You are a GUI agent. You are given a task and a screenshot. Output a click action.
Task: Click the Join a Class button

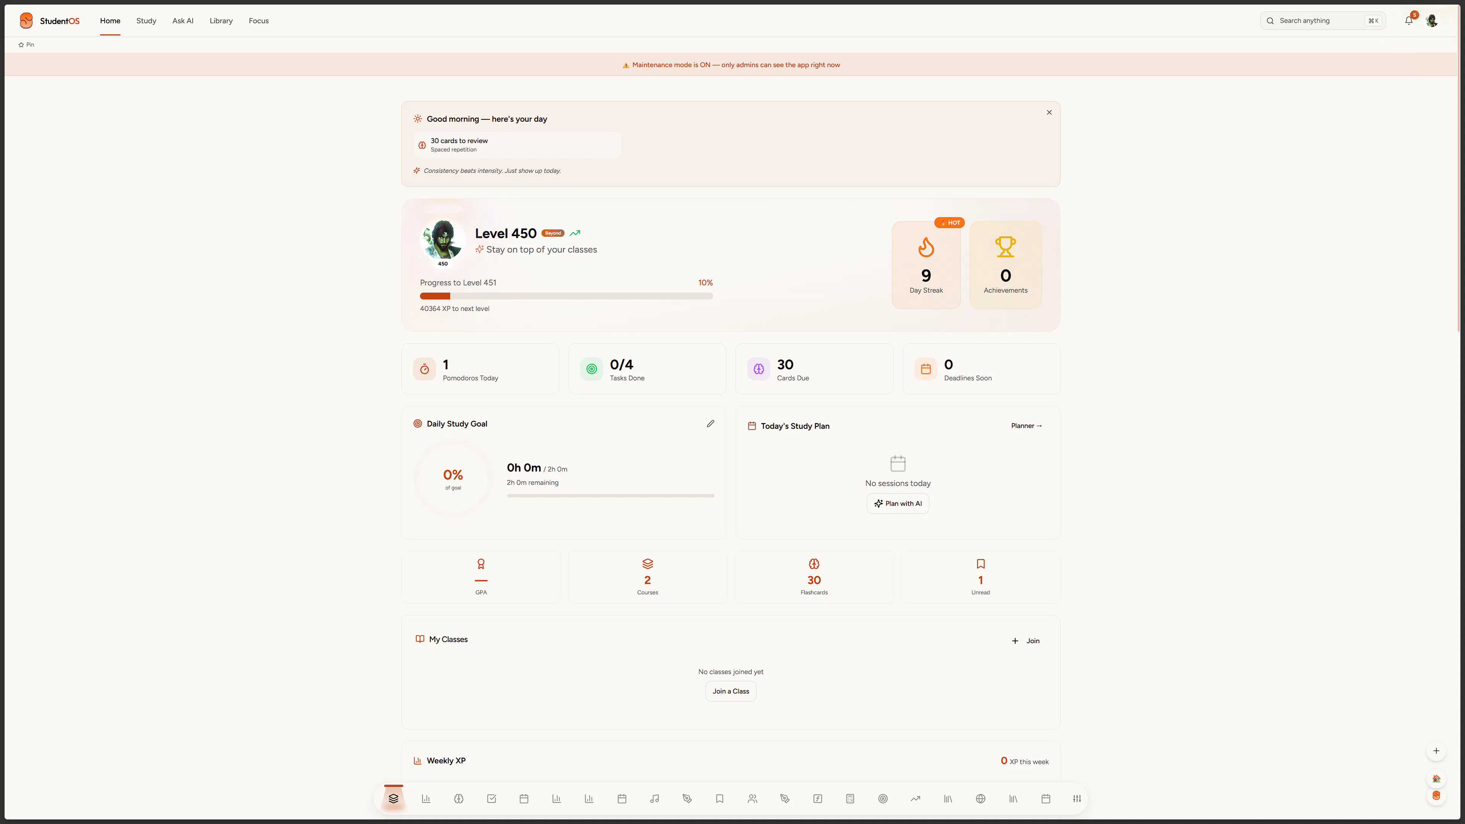(x=731, y=692)
